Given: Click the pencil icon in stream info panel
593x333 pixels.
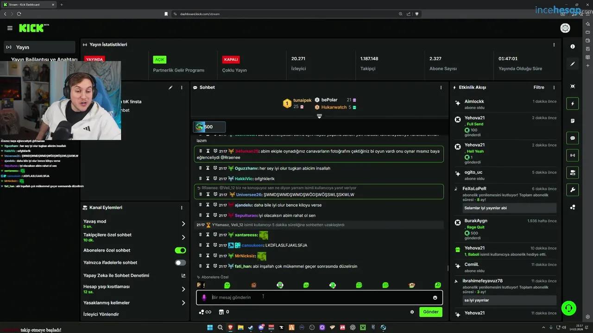Looking at the screenshot, I should pyautogui.click(x=170, y=87).
